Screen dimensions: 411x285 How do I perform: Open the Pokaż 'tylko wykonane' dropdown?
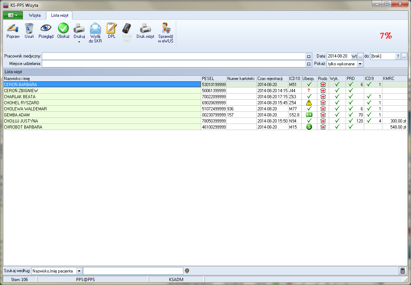click(360, 64)
